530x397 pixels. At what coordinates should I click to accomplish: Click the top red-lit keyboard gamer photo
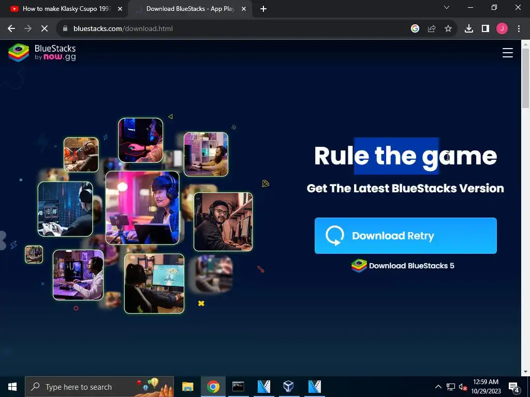point(141,140)
